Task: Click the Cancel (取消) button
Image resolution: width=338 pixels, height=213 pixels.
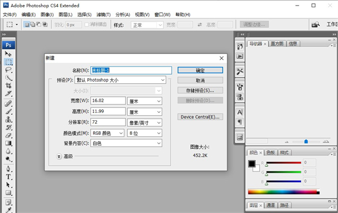Action: pyautogui.click(x=200, y=80)
